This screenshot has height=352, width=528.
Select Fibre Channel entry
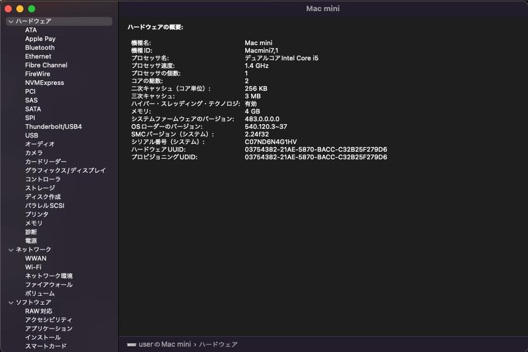46,65
